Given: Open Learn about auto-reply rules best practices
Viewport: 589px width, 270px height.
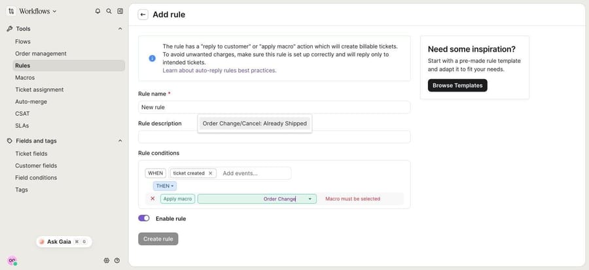Looking at the screenshot, I should 219,71.
